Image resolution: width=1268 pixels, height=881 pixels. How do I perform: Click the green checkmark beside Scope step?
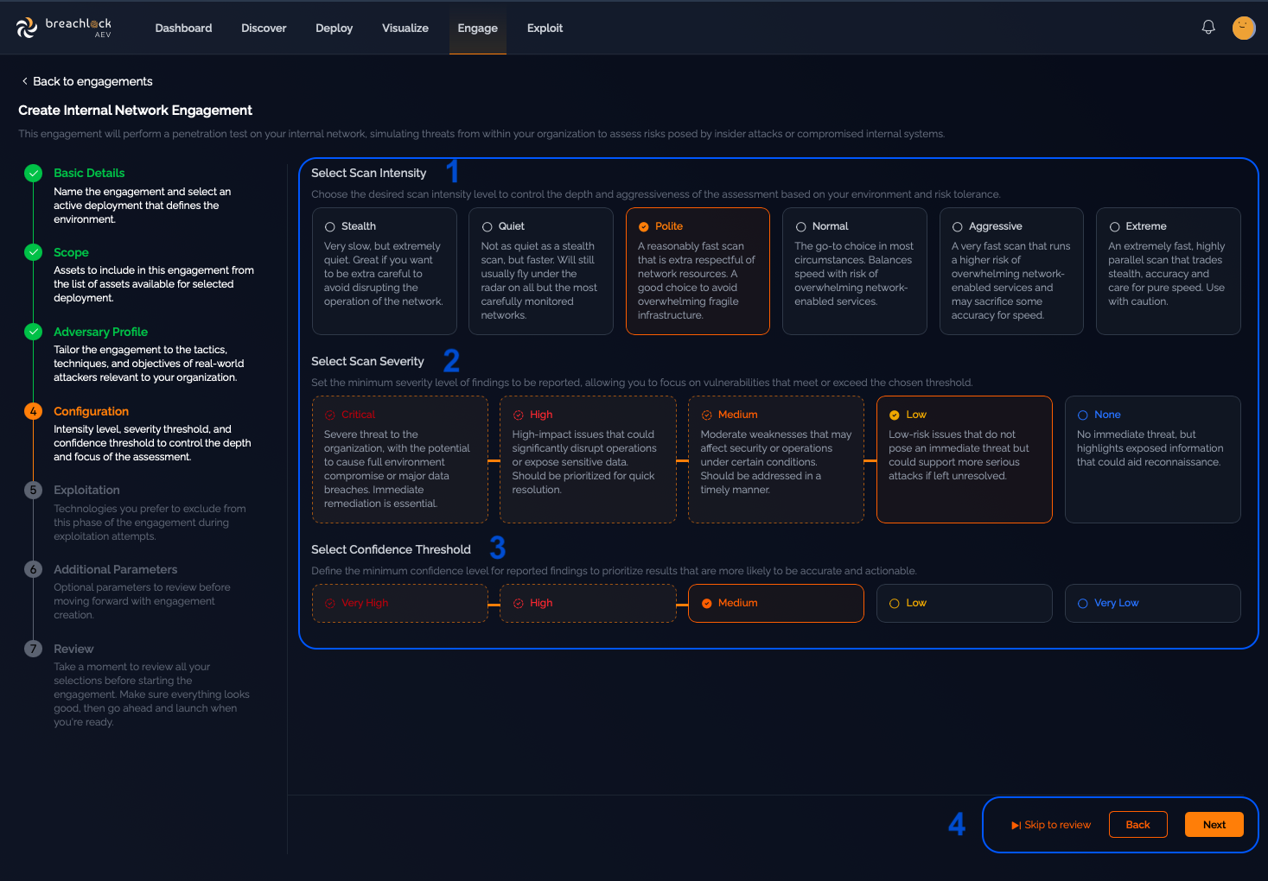tap(34, 252)
